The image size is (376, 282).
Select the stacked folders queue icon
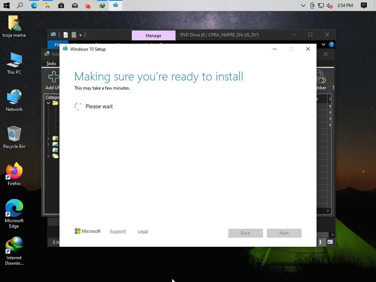click(55, 156)
